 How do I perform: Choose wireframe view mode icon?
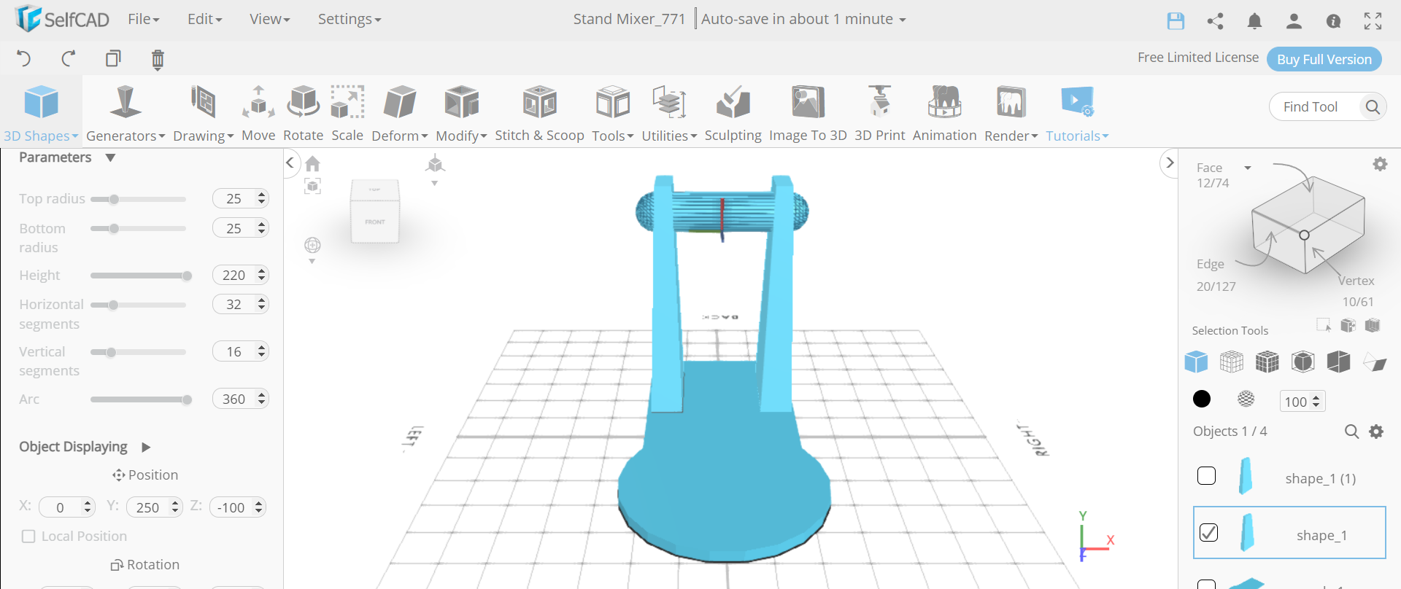pyautogui.click(x=1232, y=362)
